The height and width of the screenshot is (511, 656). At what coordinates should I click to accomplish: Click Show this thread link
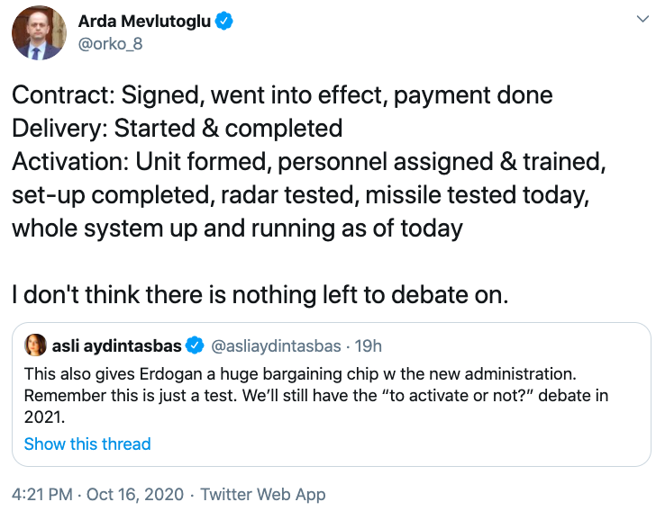[x=87, y=444]
